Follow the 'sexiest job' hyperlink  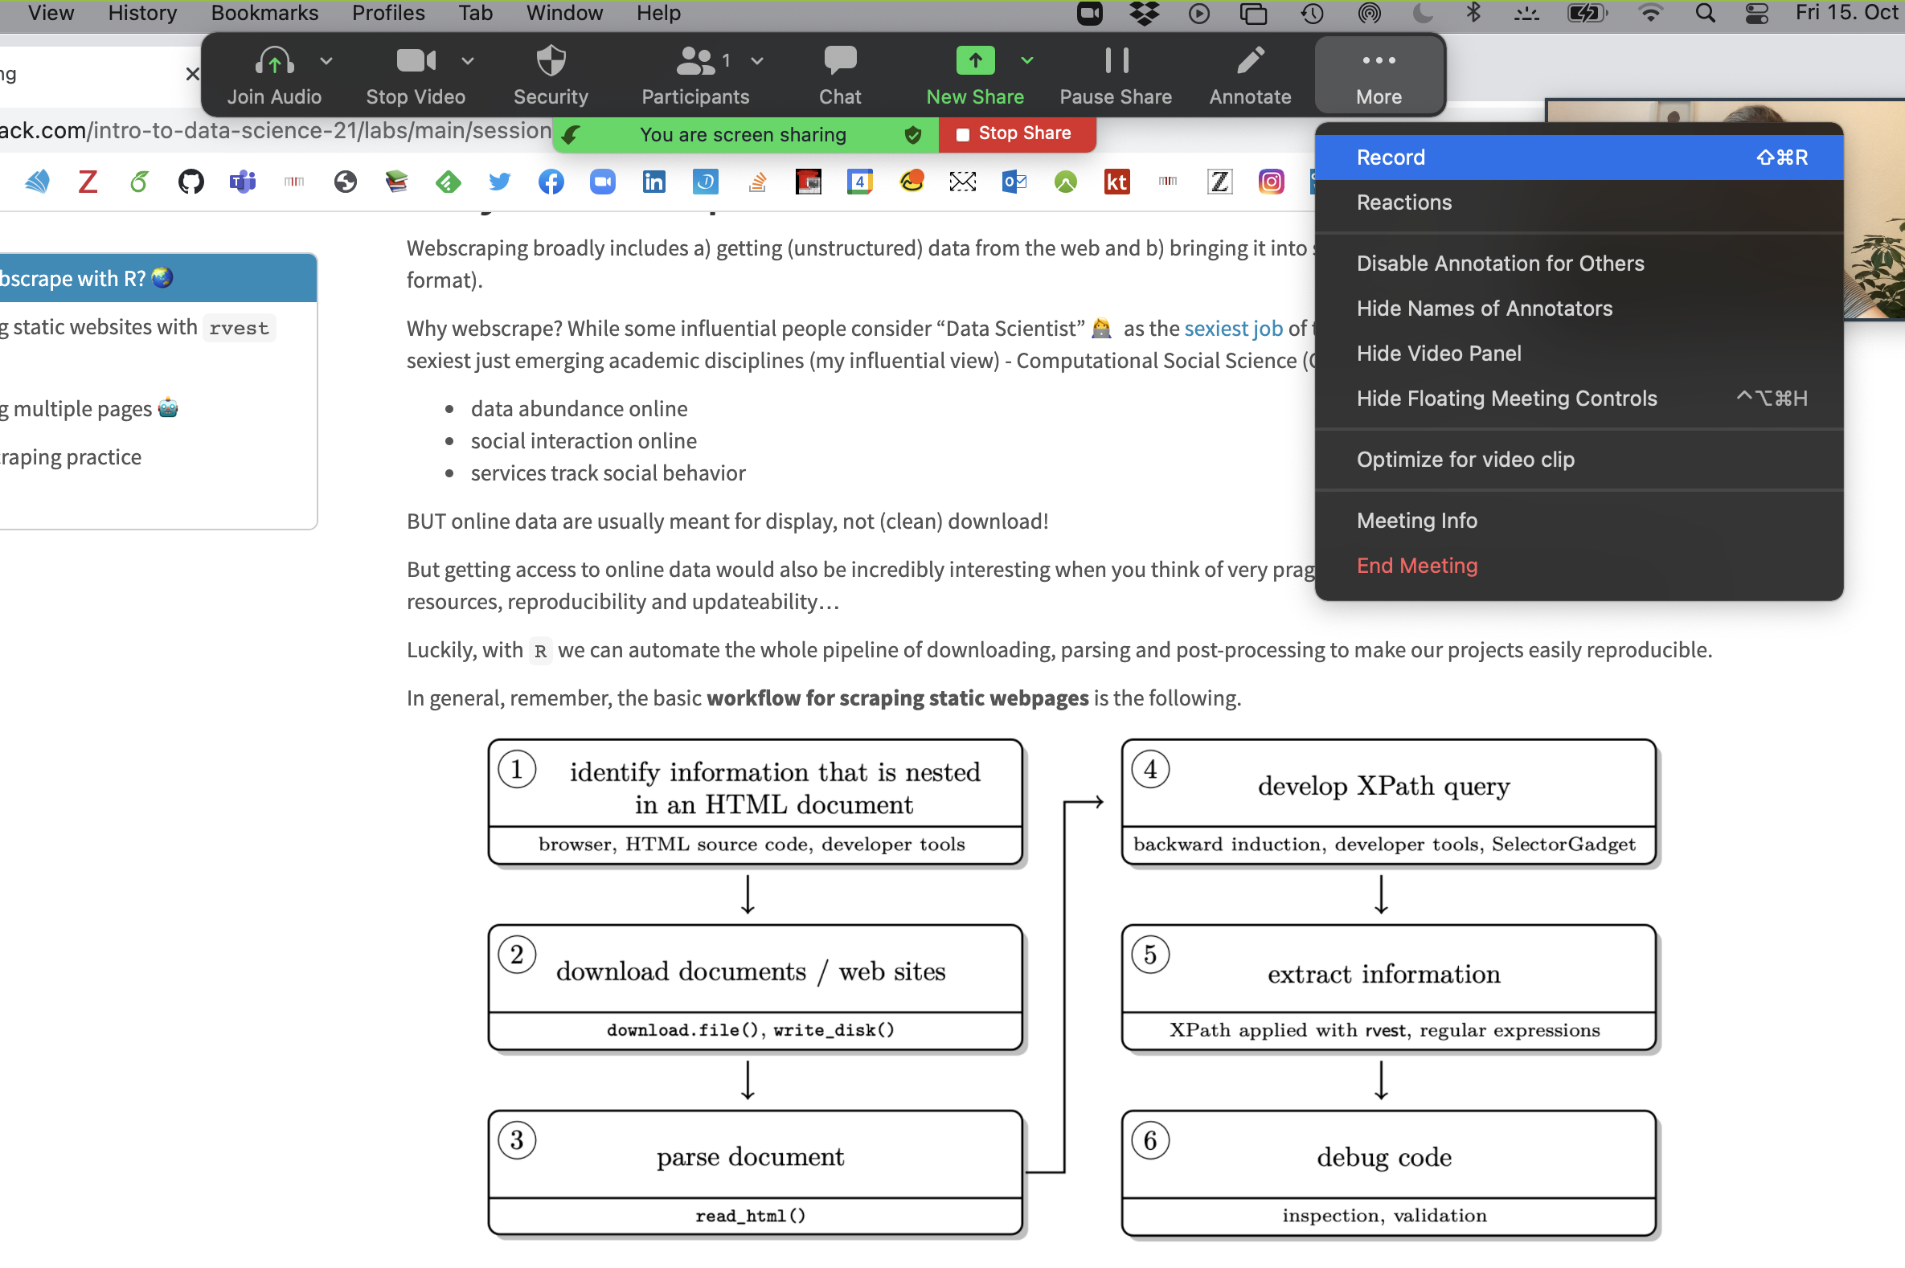[1233, 329]
